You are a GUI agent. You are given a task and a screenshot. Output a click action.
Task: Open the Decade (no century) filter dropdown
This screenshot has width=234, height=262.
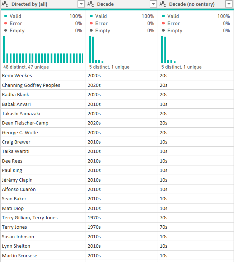point(229,4)
